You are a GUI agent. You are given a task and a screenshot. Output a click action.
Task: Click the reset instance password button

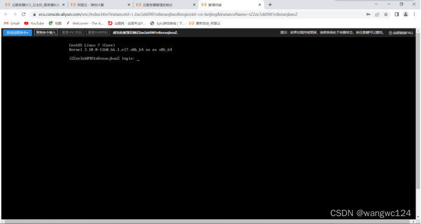point(98,32)
